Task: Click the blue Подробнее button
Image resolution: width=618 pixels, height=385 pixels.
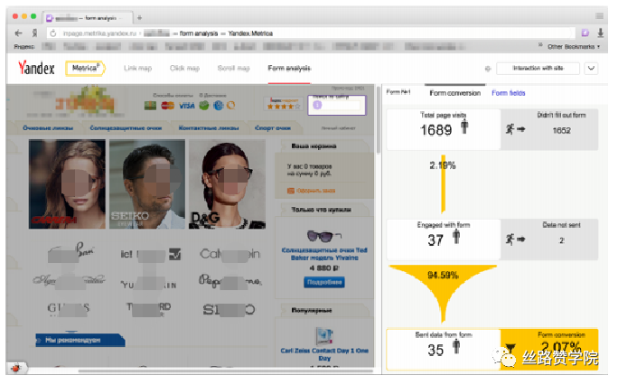Action: (324, 282)
